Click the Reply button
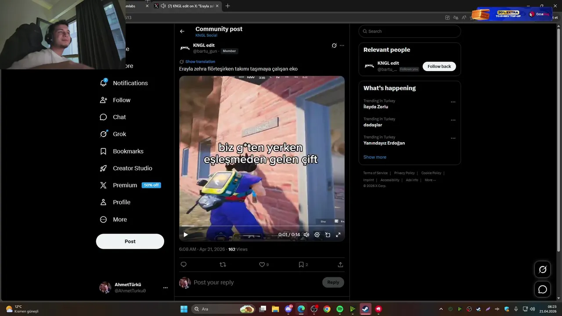The height and width of the screenshot is (316, 562). 333,282
